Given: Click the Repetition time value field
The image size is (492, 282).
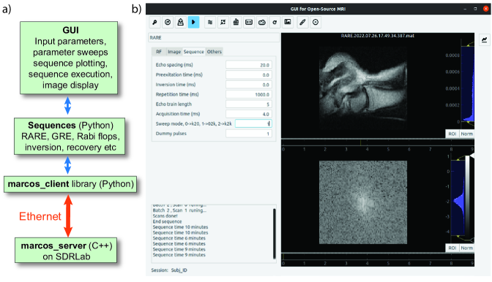Looking at the screenshot, I should [249, 94].
